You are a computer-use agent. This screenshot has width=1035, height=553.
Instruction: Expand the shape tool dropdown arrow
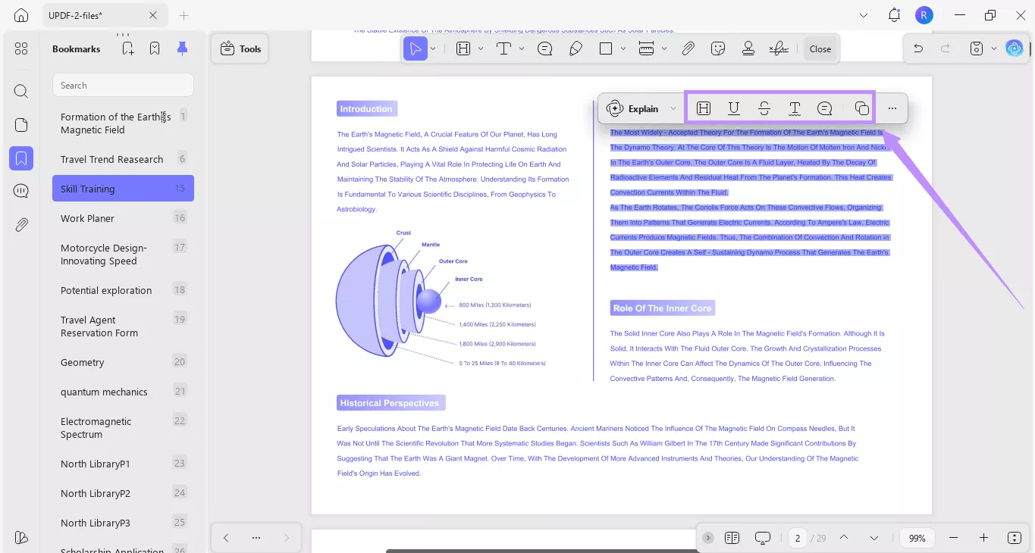[x=623, y=48]
